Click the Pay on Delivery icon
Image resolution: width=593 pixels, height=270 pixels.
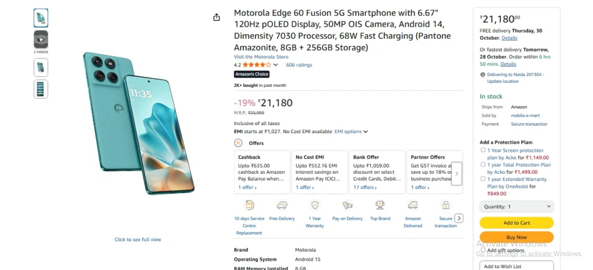pos(347,205)
